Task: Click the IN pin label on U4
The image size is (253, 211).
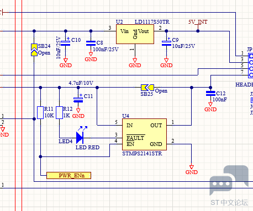Action: tap(129, 126)
